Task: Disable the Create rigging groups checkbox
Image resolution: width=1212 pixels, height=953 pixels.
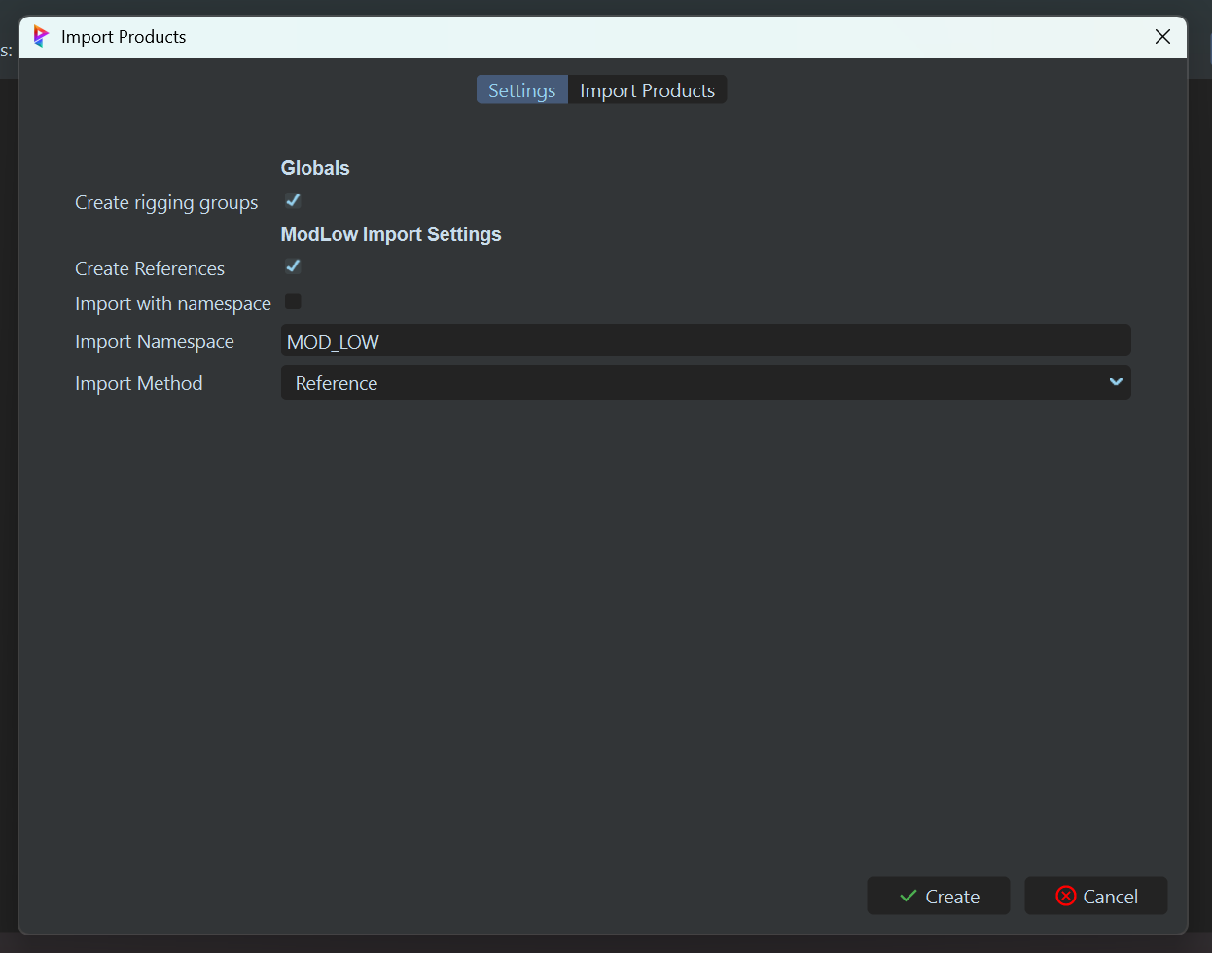Action: click(x=293, y=201)
